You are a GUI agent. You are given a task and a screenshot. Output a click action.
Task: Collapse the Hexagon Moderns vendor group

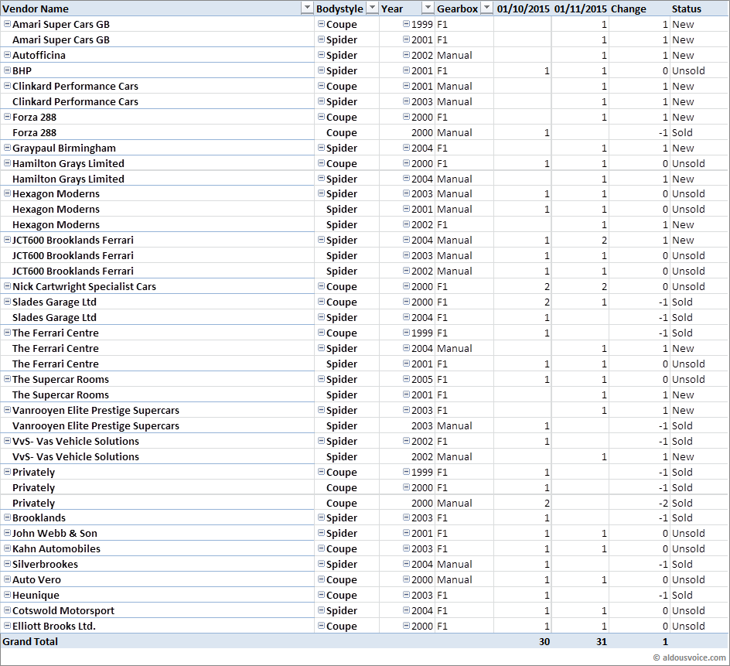click(8, 193)
